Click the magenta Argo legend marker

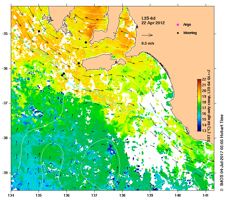tap(178, 25)
